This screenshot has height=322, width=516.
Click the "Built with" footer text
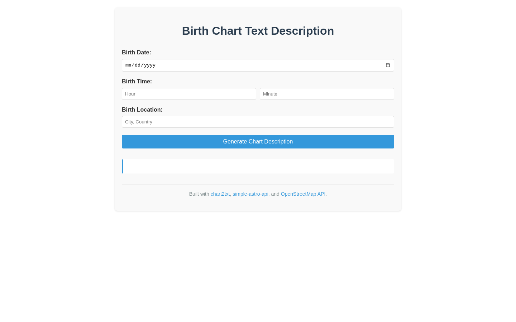tap(199, 194)
